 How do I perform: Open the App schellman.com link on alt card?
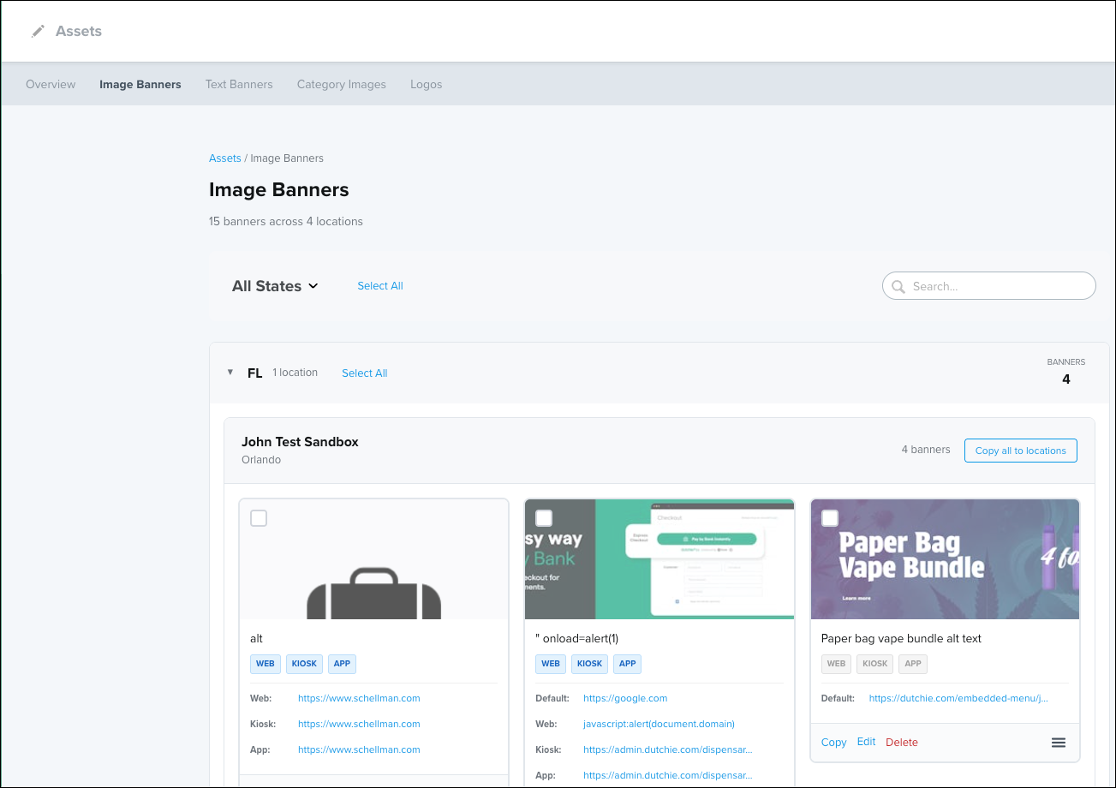tap(359, 749)
